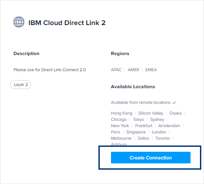Click the Regions heading

click(x=120, y=54)
